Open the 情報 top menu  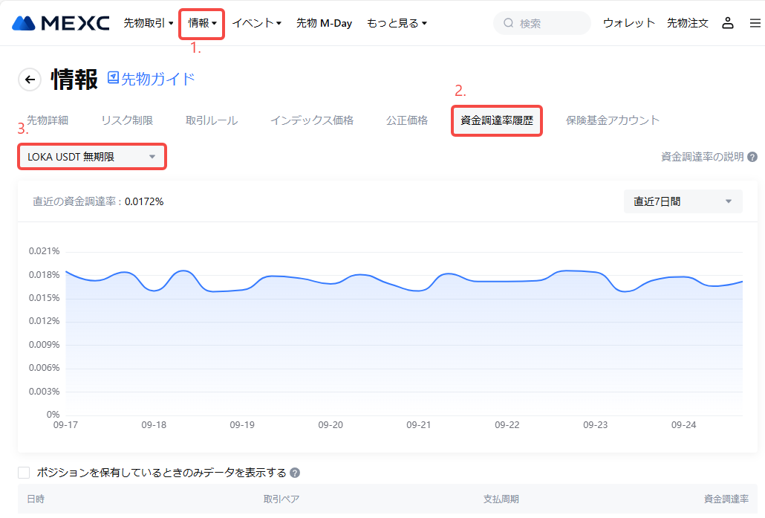coord(202,23)
